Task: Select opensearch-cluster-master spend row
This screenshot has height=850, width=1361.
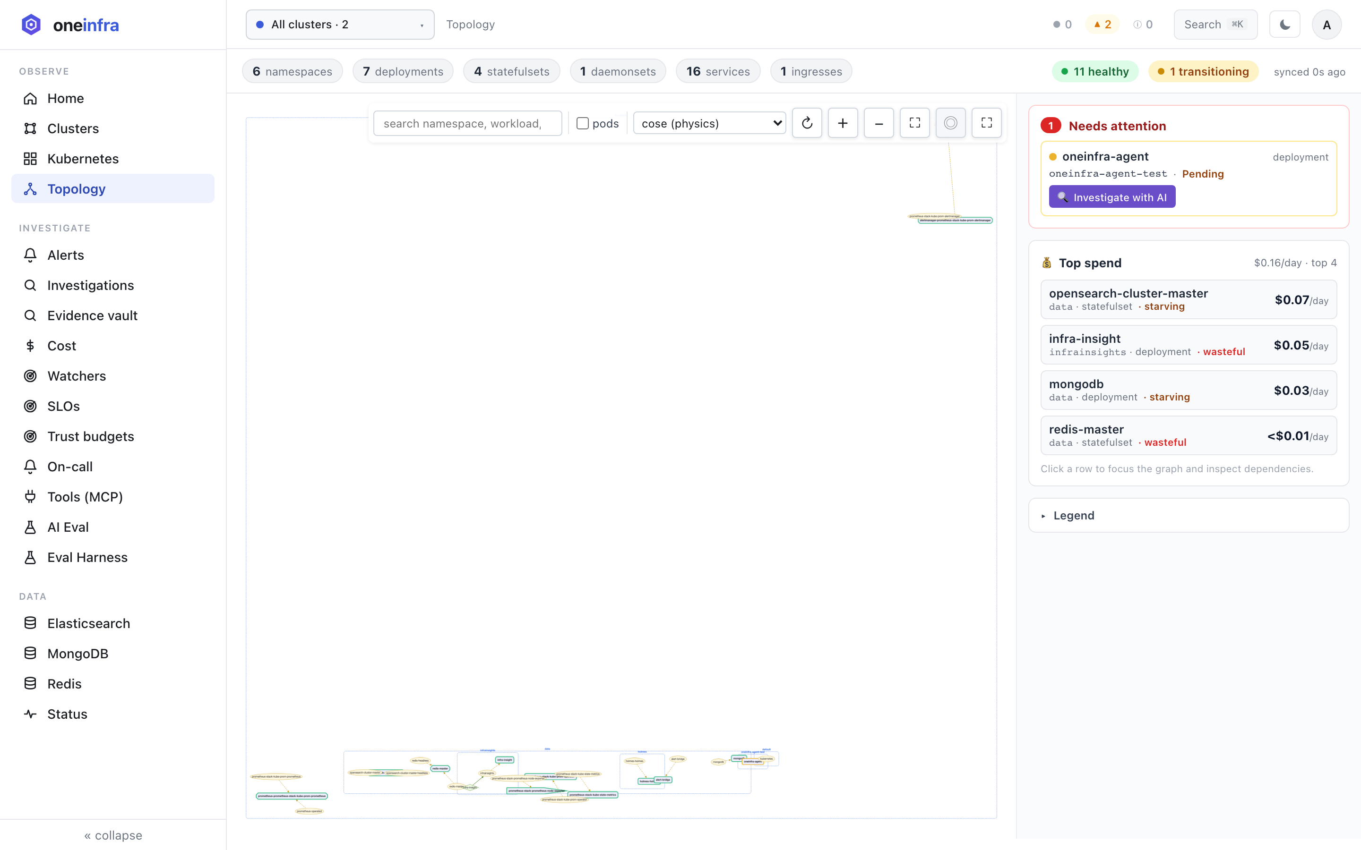Action: (1189, 299)
